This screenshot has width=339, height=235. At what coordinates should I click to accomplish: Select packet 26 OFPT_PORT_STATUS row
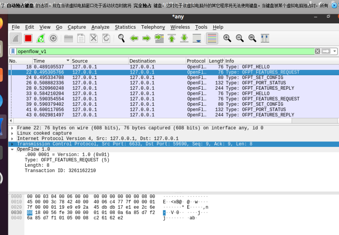click(173, 83)
